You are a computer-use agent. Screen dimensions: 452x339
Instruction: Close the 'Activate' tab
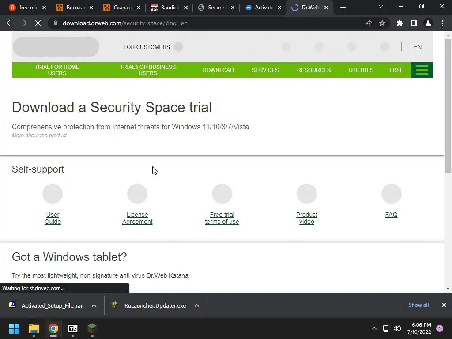279,8
